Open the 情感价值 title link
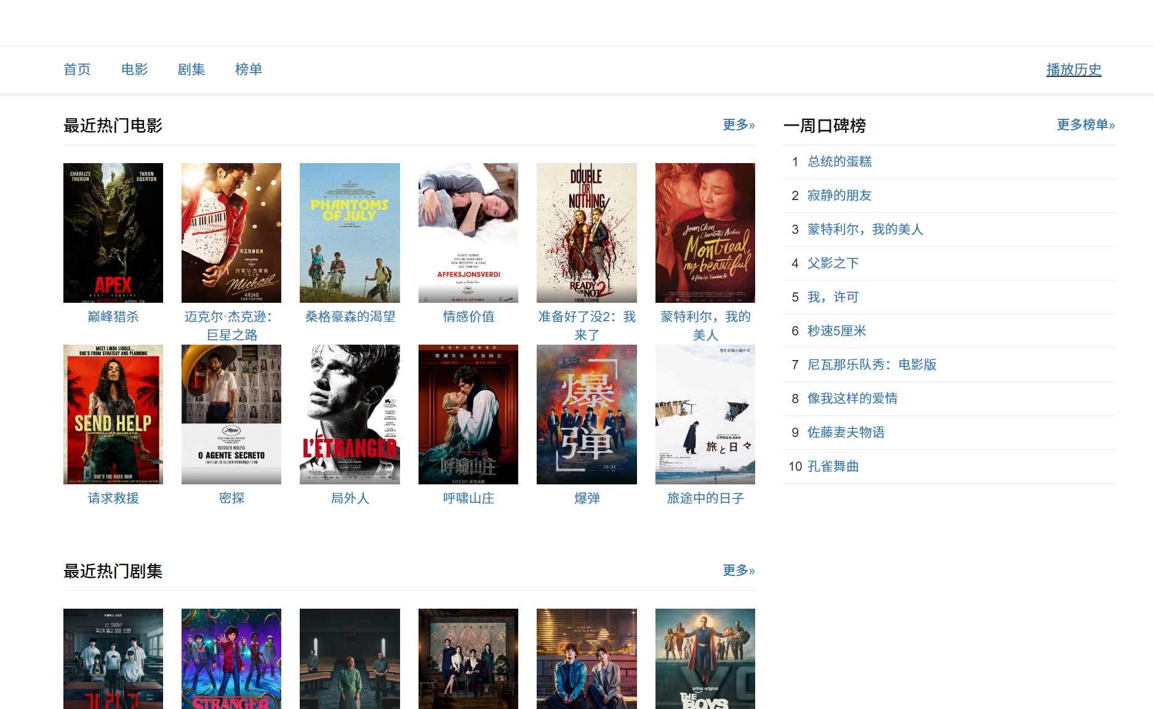The height and width of the screenshot is (709, 1154). click(x=468, y=316)
